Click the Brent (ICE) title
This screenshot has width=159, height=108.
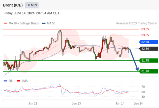pyautogui.click(x=13, y=5)
